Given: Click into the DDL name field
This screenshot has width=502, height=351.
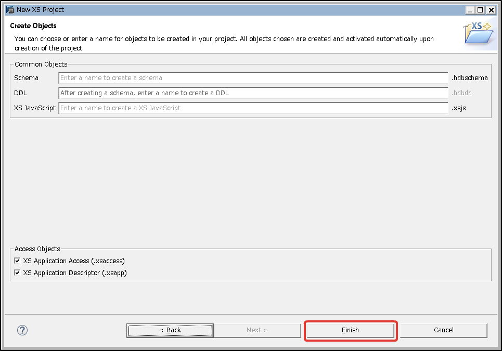Looking at the screenshot, I should [253, 93].
